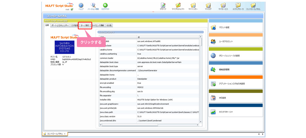Launch エクスプローラ from the toolbar
The image size is (306, 138).
click(238, 6)
